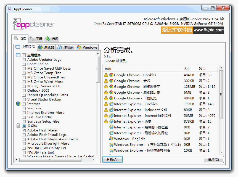Click the IE icon in the 最近输入的网址 row
This screenshot has height=177, width=238.
[x=111, y=133]
